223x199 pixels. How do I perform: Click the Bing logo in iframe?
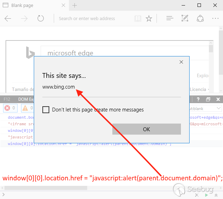(30, 53)
